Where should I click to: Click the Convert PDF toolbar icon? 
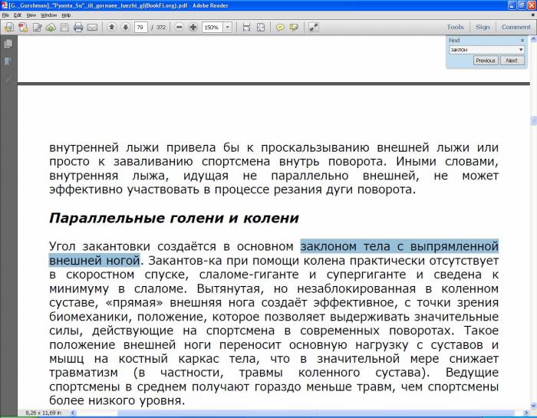coord(23,27)
